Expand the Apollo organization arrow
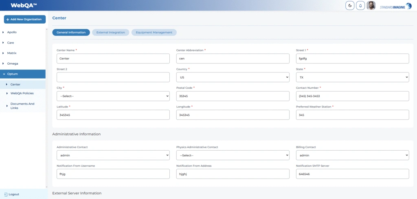The width and height of the screenshot is (417, 199). click(3, 32)
